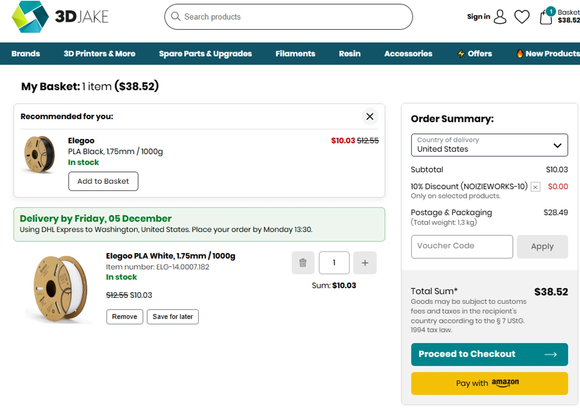The image size is (580, 408).
Task: Click the Proceed to Checkout arrow
Action: coord(551,354)
